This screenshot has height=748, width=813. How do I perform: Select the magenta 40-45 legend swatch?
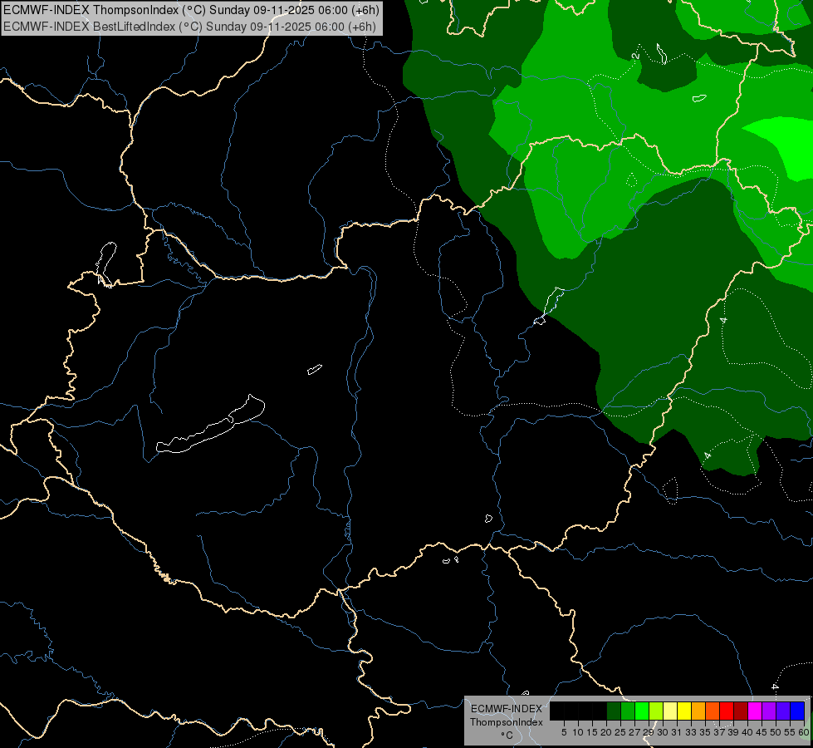[754, 711]
